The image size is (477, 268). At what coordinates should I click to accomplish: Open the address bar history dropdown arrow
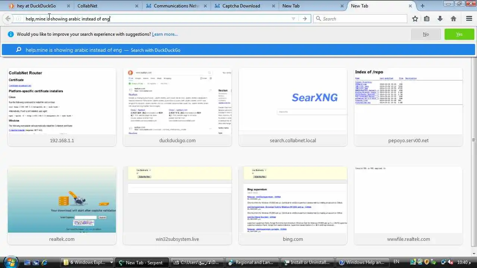pos(293,19)
